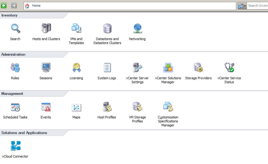Open Hosts and Clusters view
This screenshot has width=268, height=164.
46,28
